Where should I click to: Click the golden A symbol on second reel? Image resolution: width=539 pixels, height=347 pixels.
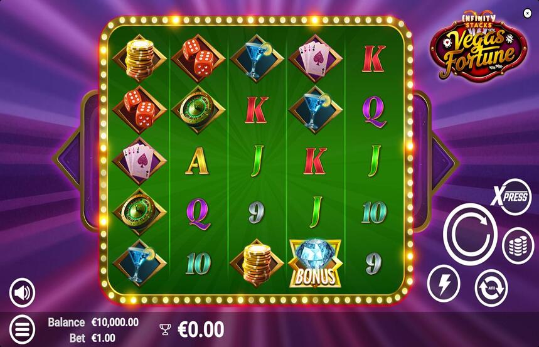197,161
